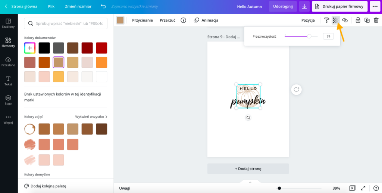Open the info icon next to Przerzuć
The width and height of the screenshot is (382, 193).
(x=183, y=20)
